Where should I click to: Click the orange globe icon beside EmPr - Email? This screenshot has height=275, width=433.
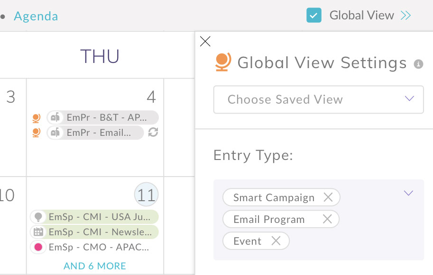pos(36,133)
